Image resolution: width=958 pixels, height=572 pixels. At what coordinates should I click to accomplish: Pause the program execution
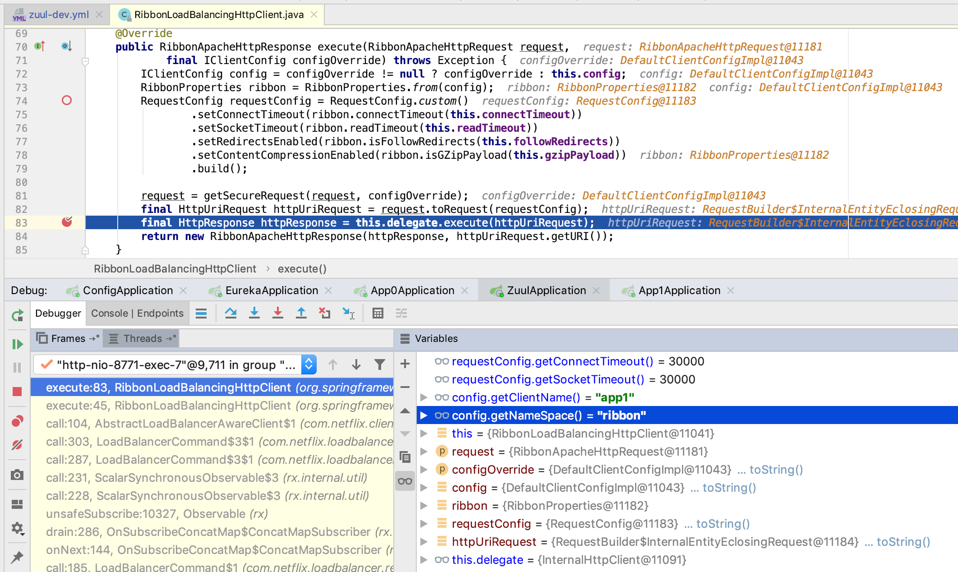pos(17,368)
